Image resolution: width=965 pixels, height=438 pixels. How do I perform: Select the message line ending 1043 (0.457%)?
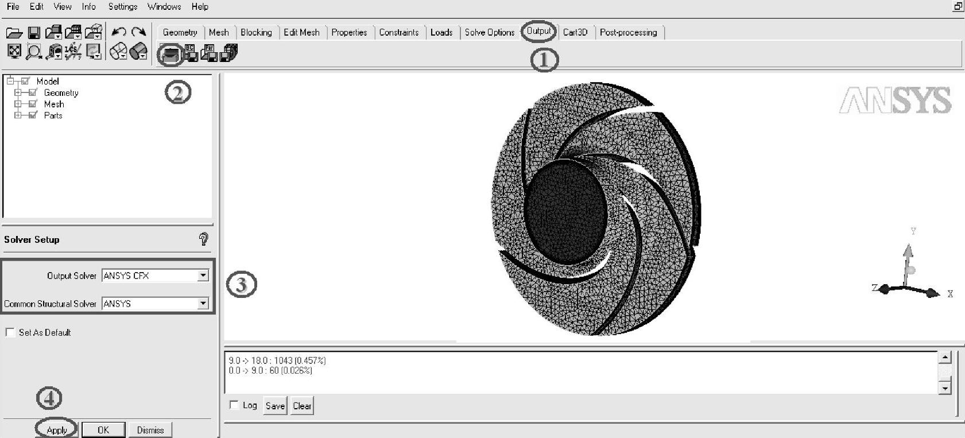pos(277,361)
